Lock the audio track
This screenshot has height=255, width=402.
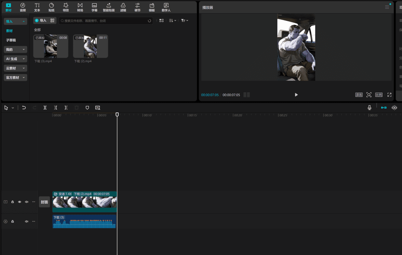(x=13, y=221)
